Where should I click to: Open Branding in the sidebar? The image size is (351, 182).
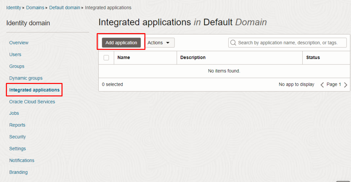19,172
